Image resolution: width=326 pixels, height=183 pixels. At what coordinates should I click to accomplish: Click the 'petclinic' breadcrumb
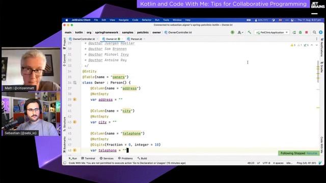[143, 33]
